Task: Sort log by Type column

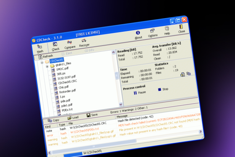Action: [x=62, y=125]
